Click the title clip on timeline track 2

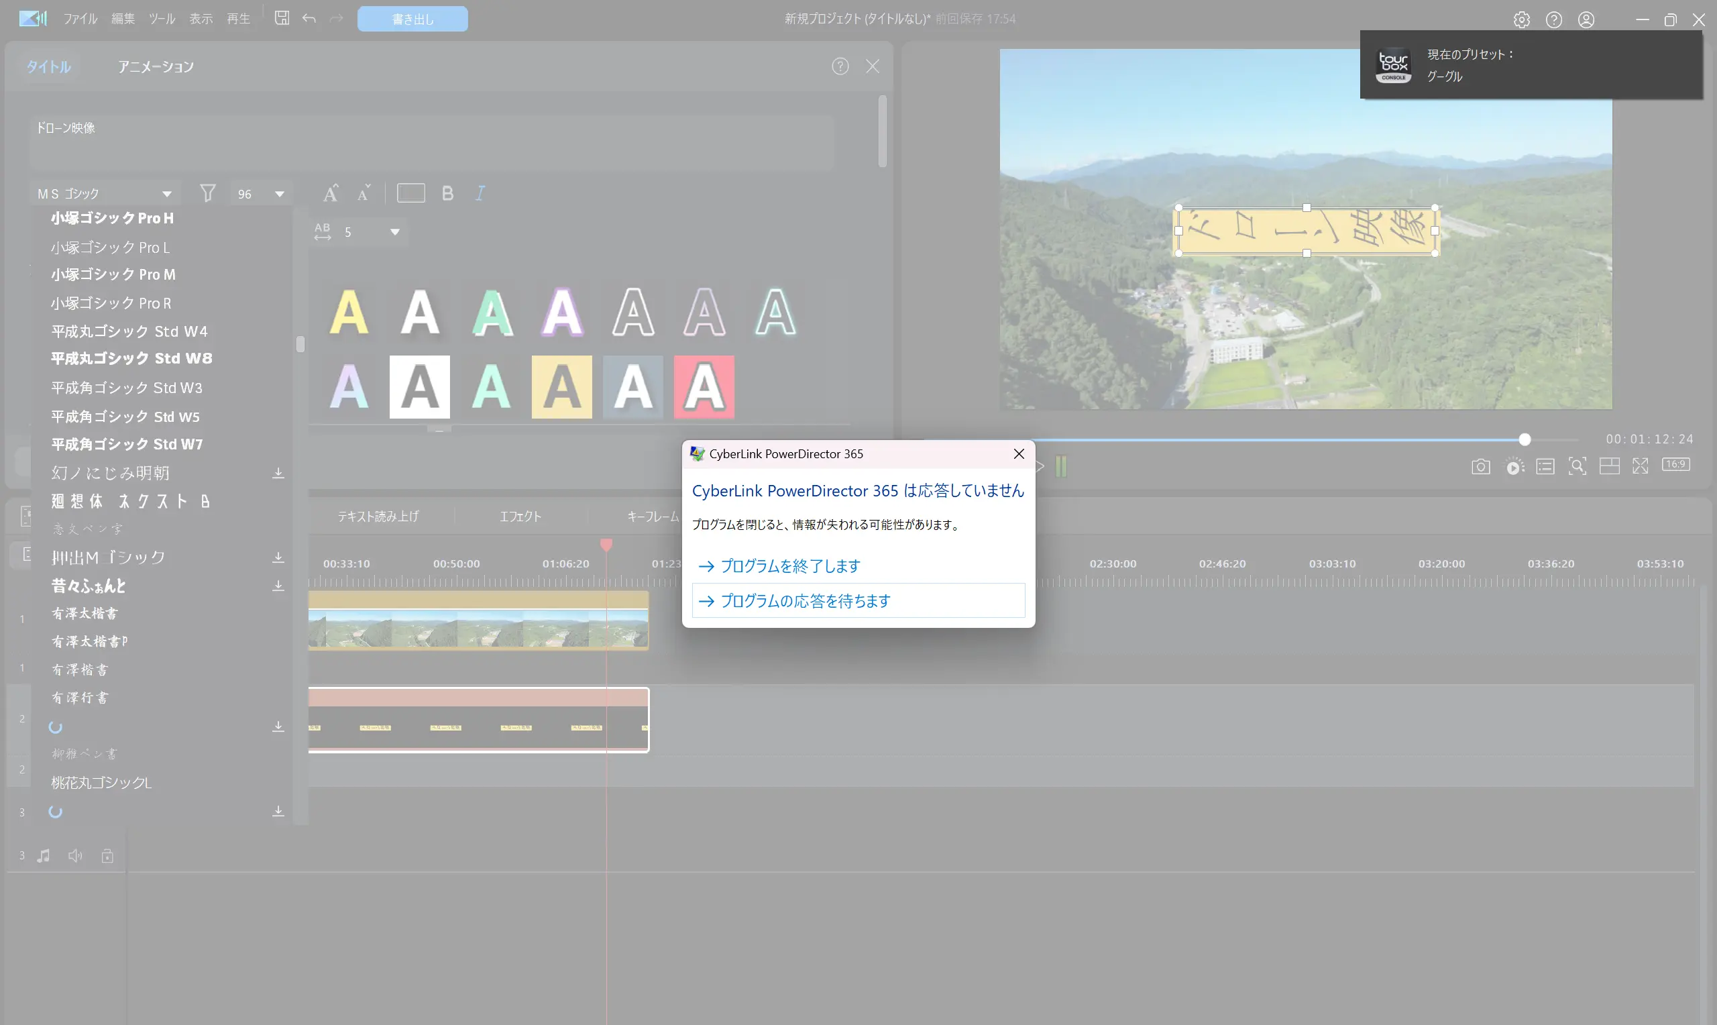pos(478,720)
